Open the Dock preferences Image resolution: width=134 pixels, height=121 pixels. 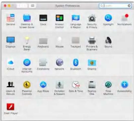[43, 18]
